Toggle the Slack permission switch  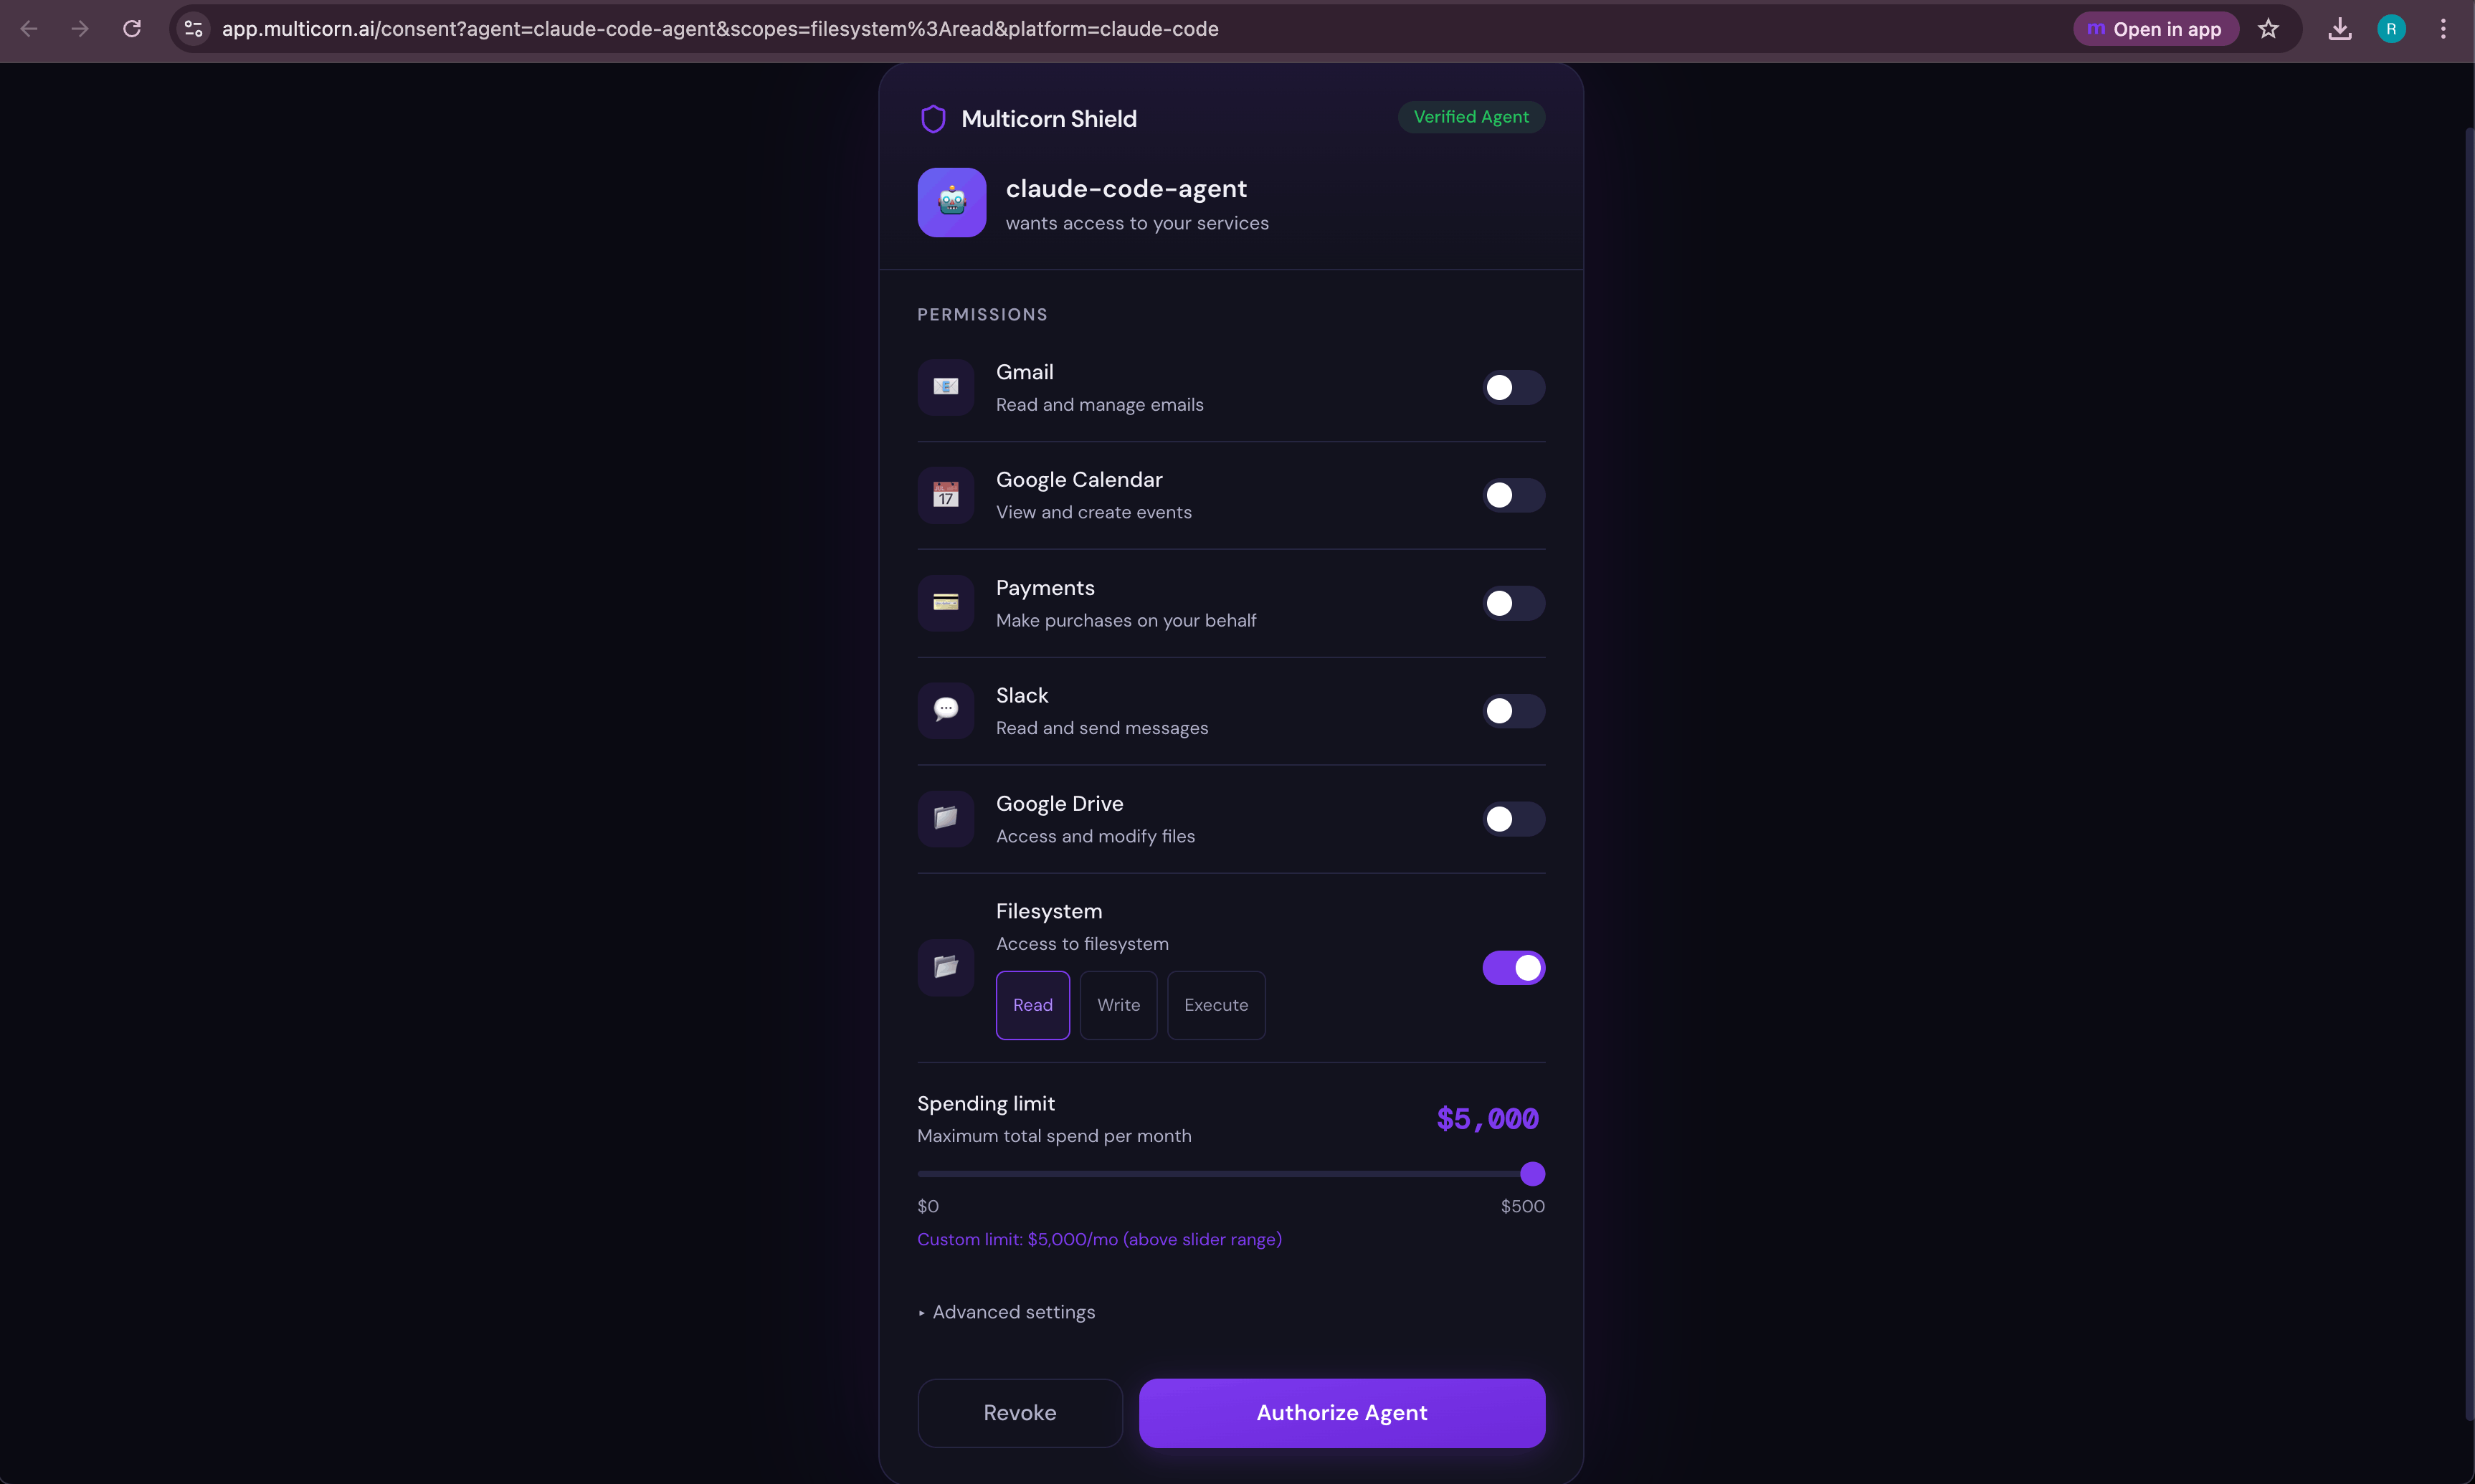click(1512, 711)
